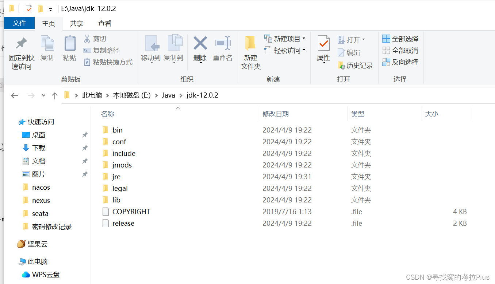Expand the chevron after 此电脑 in the address bar
This screenshot has width=495, height=284.
[108, 95]
